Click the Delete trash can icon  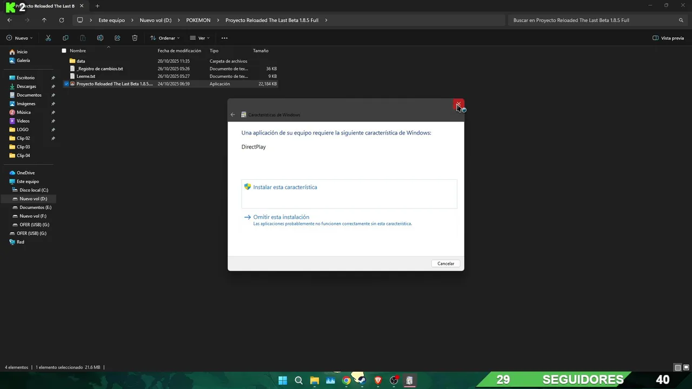(135, 38)
